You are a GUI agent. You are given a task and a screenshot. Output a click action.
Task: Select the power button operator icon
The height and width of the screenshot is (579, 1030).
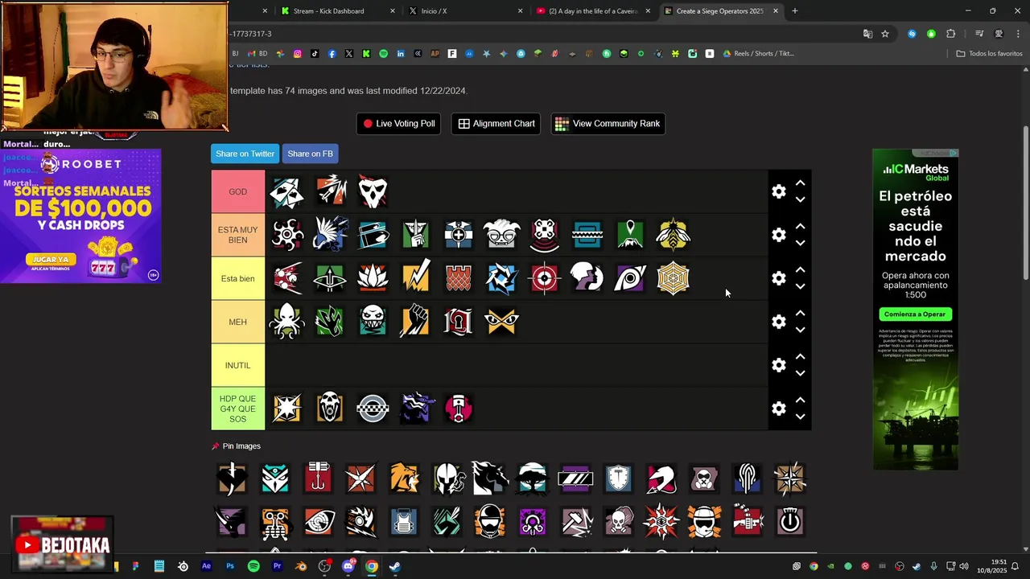[x=790, y=521]
